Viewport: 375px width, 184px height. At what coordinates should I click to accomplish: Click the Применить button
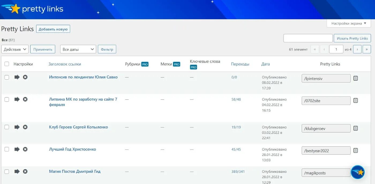43,49
